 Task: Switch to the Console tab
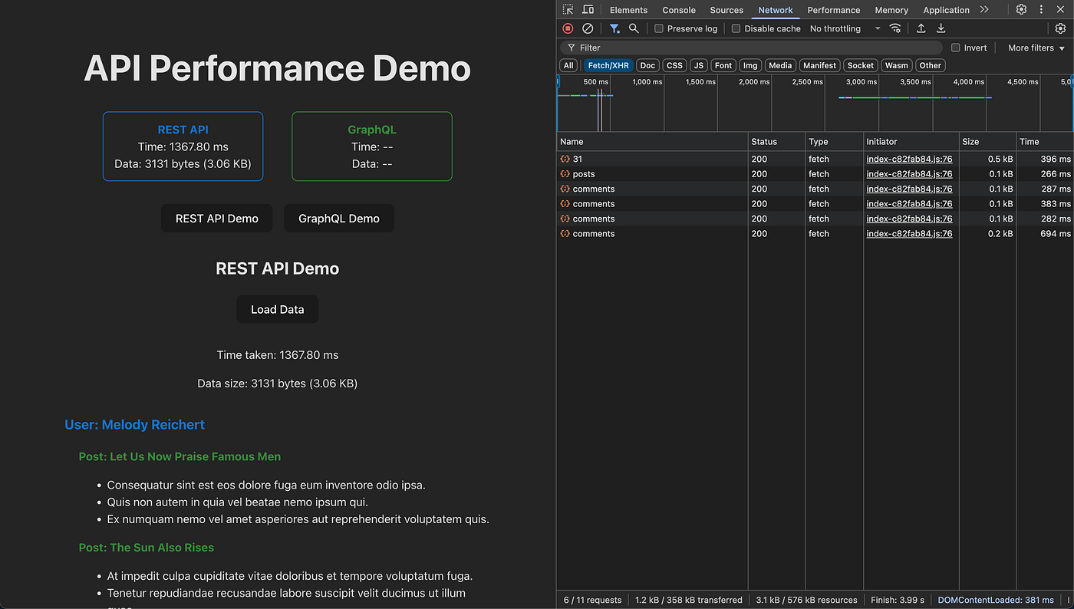[679, 10]
